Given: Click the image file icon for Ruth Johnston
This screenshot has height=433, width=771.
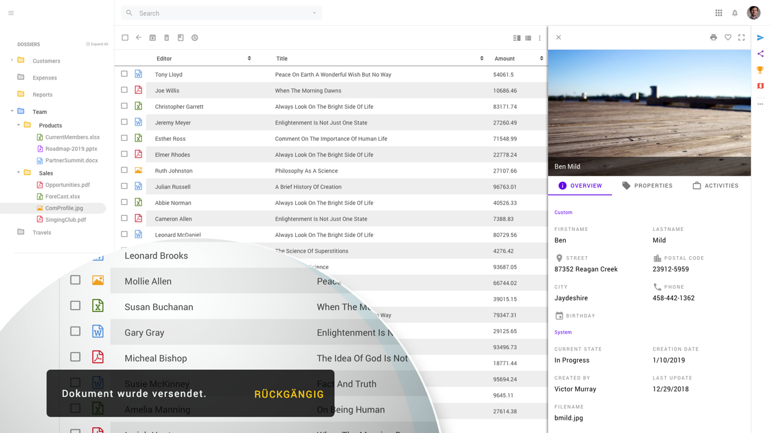Looking at the screenshot, I should pyautogui.click(x=139, y=170).
